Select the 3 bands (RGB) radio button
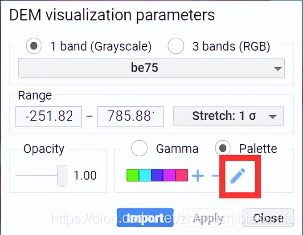The image size is (303, 235). [x=176, y=46]
